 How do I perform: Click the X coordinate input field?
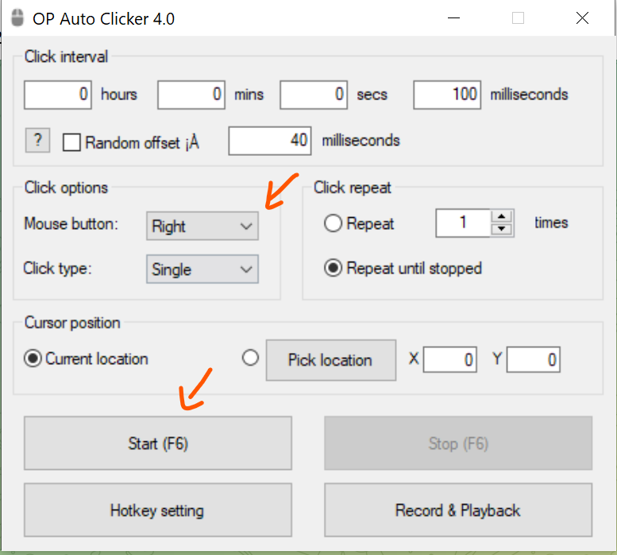[450, 359]
